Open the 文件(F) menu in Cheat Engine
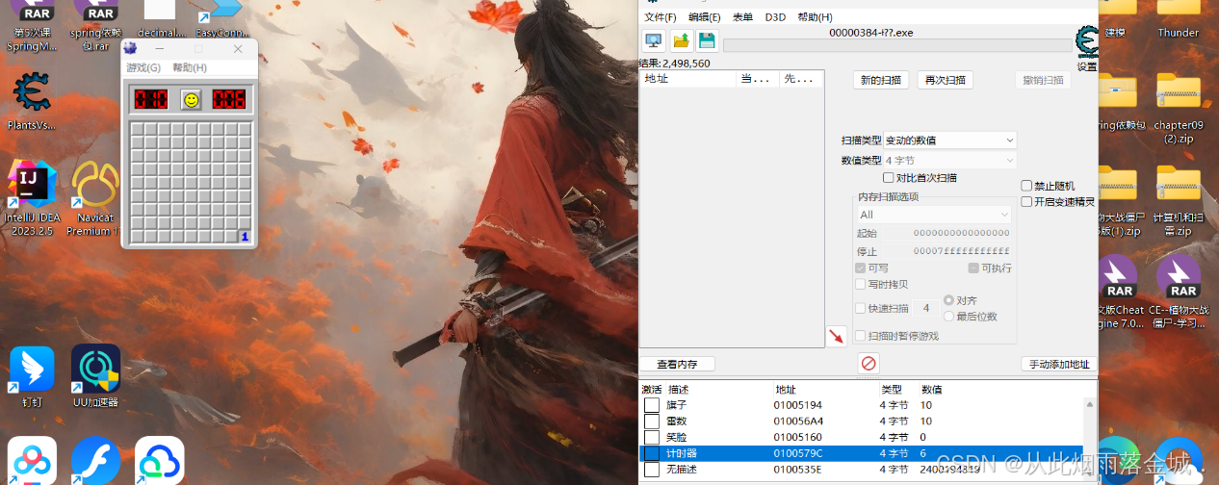The image size is (1219, 485). [x=661, y=17]
